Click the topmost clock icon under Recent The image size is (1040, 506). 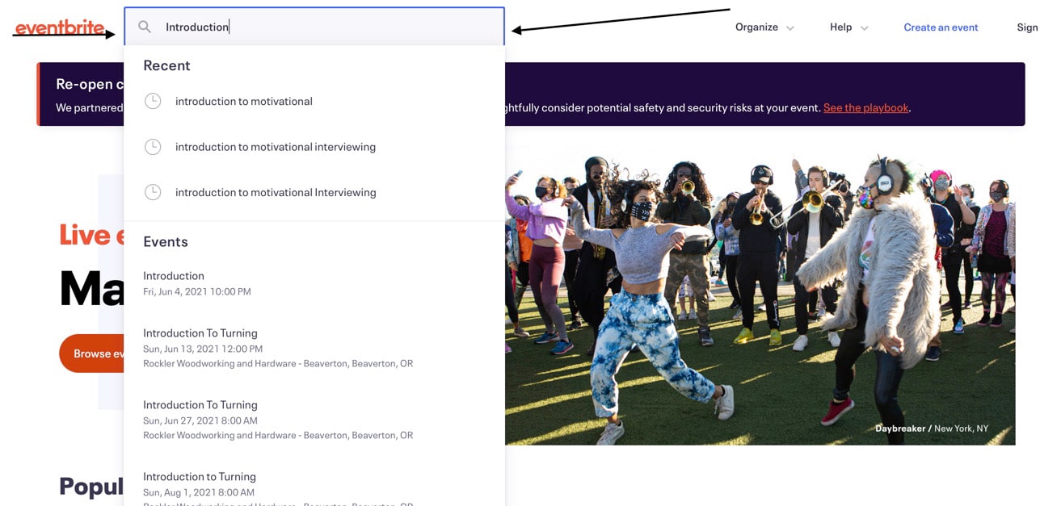[153, 101]
